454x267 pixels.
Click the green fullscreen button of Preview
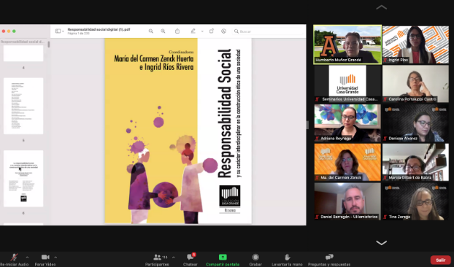(14, 31)
